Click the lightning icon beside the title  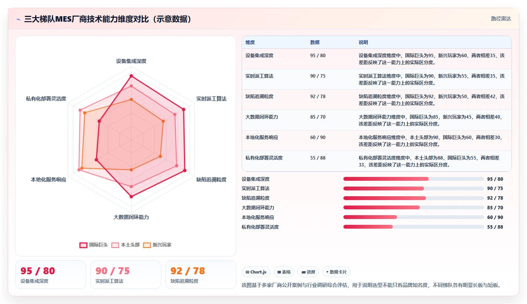[19, 19]
